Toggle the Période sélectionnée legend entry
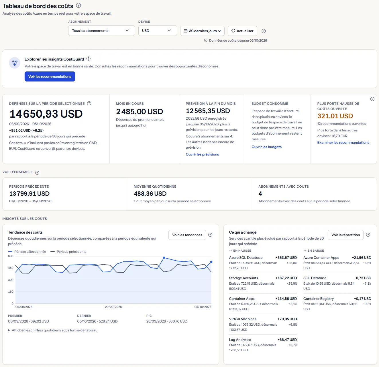This screenshot has width=379, height=367. pyautogui.click(x=27, y=252)
